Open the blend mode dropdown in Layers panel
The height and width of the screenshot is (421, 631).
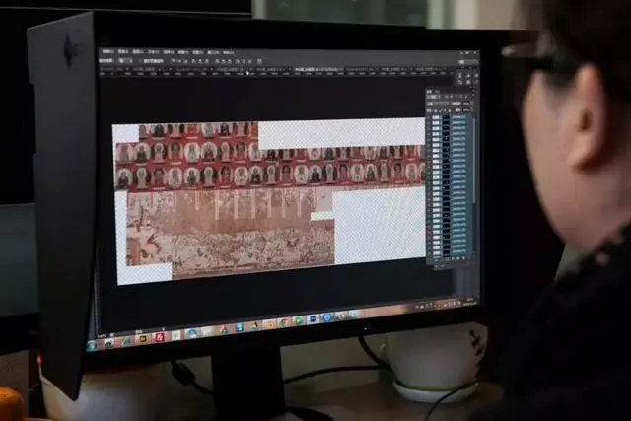point(437,104)
